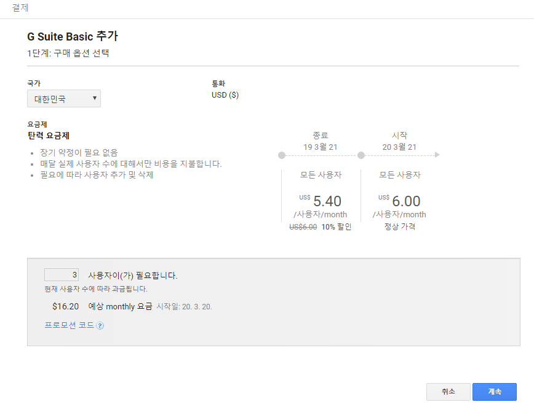Open the 프로모션 코드 link
534x418 pixels.
pyautogui.click(x=70, y=325)
